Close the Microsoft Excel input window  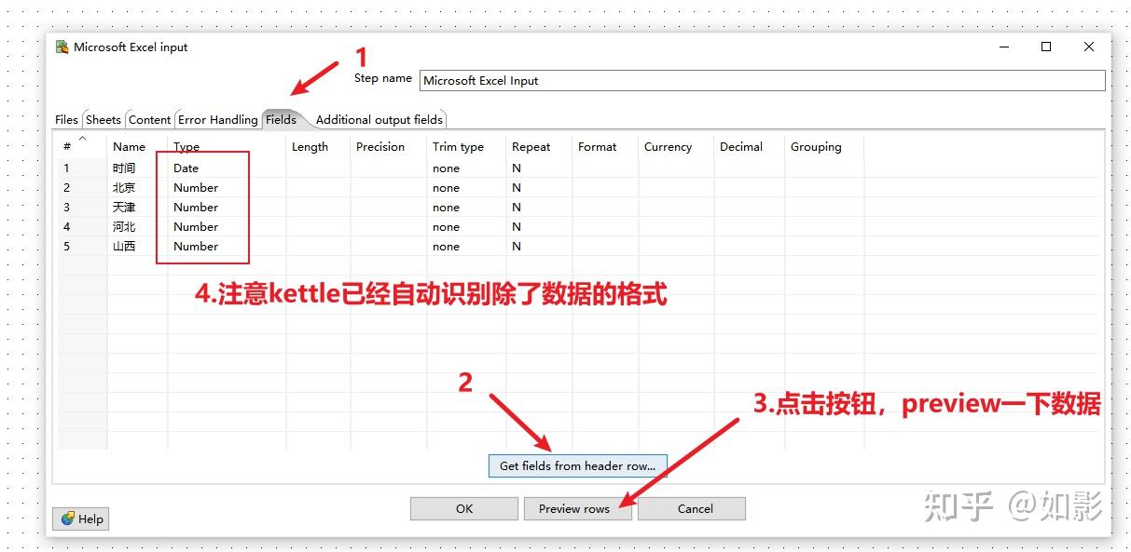(x=1088, y=47)
